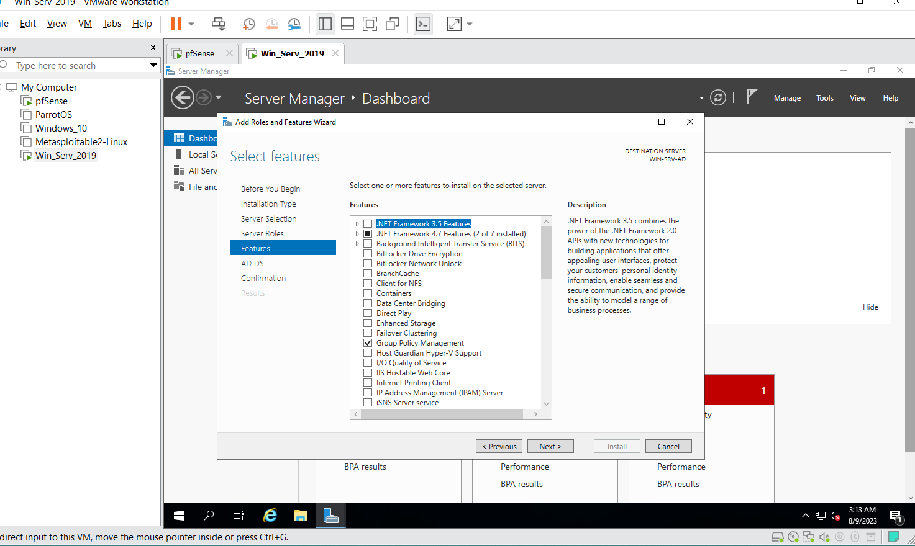Open the stretch display dropdown arrow
The width and height of the screenshot is (915, 546).
470,24
